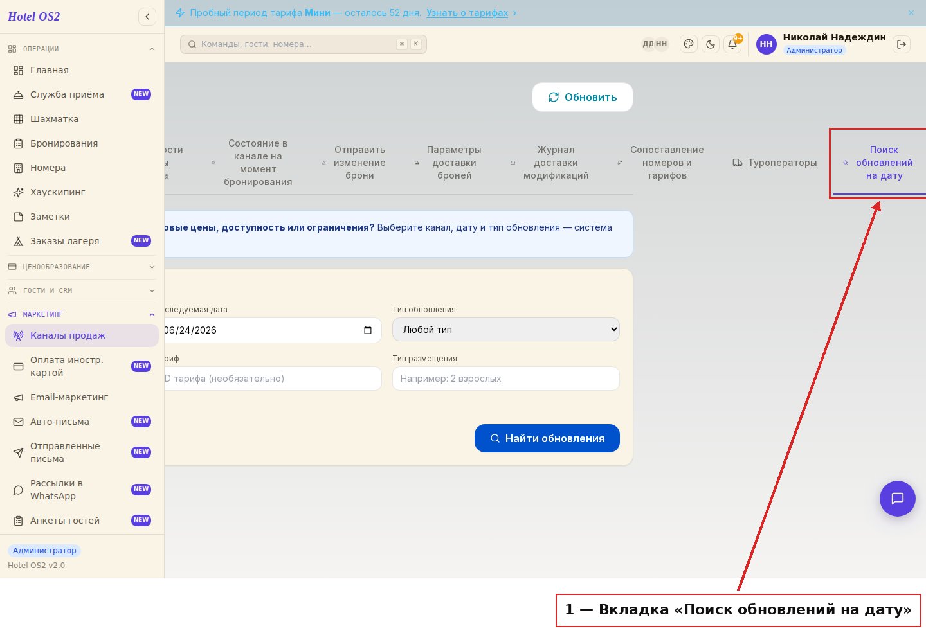Image resolution: width=926 pixels, height=642 pixels.
Task: Open Заметки in the sidebar
Action: click(x=82, y=217)
